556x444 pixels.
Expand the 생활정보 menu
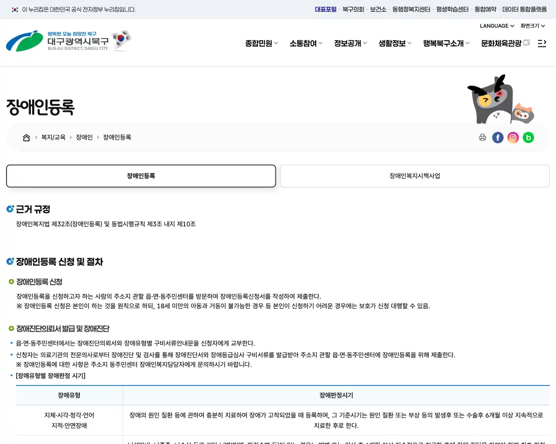pos(395,43)
